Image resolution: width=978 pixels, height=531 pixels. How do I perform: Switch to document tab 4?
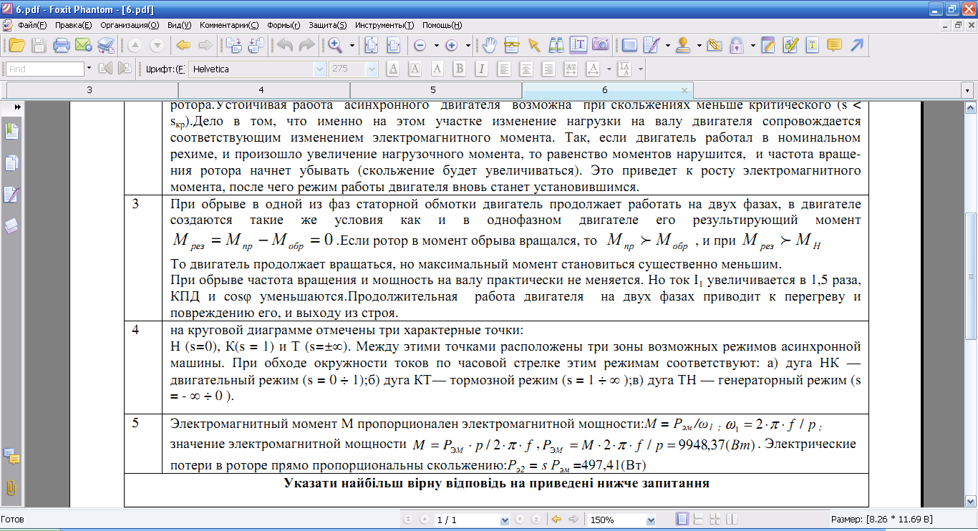click(x=261, y=90)
